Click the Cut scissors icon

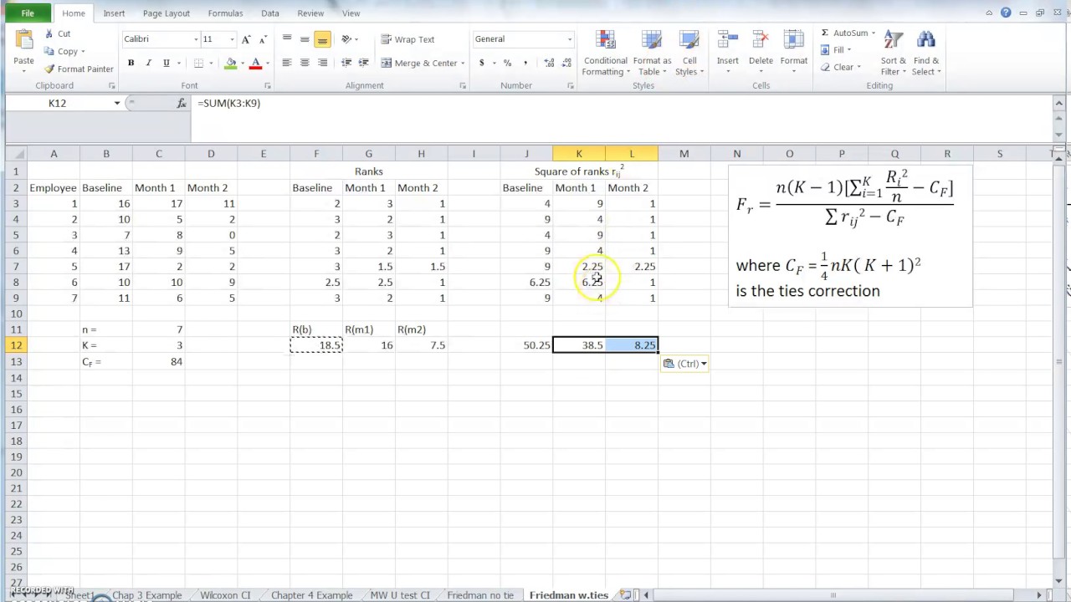(49, 33)
